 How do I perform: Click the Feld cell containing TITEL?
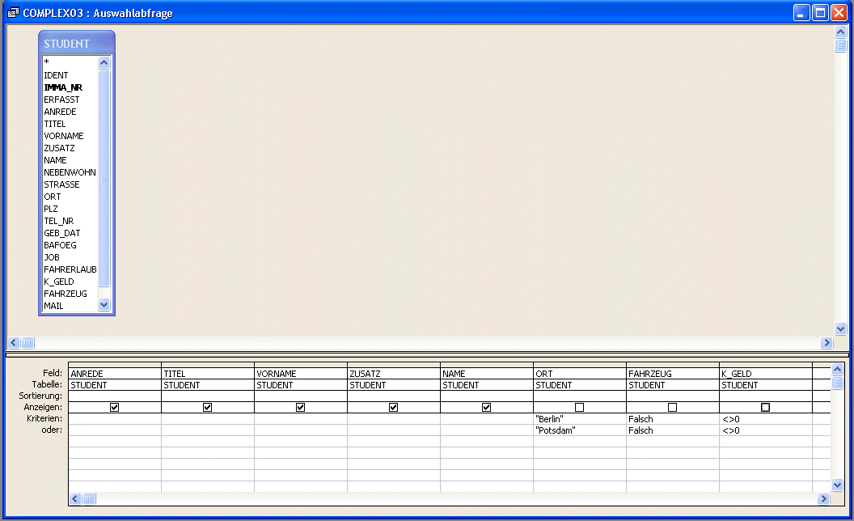point(208,373)
